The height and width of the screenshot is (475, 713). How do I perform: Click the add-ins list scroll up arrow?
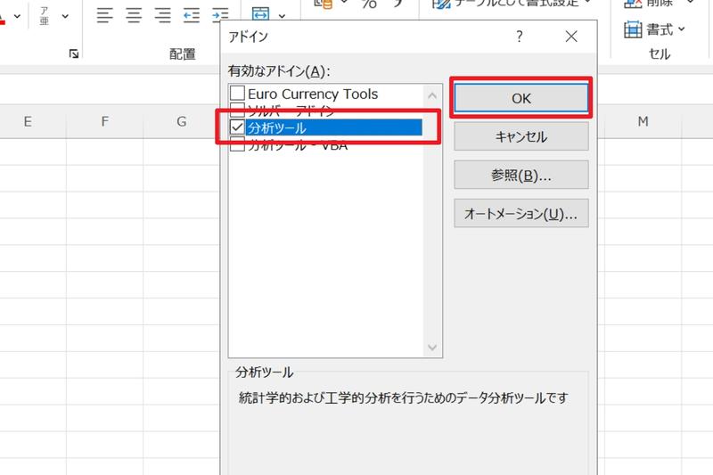[432, 95]
